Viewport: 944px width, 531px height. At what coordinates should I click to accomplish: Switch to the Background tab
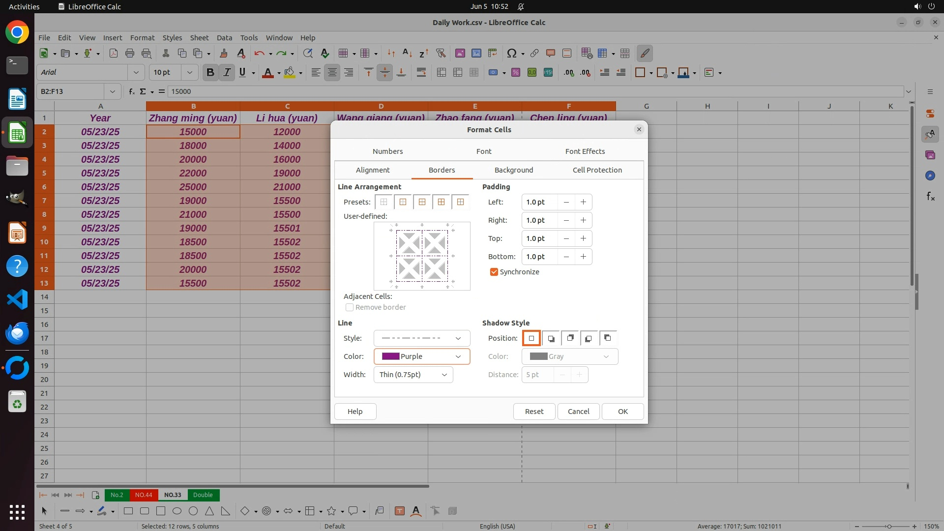(513, 170)
